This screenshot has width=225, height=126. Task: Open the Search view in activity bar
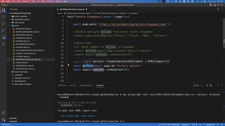click(3, 17)
